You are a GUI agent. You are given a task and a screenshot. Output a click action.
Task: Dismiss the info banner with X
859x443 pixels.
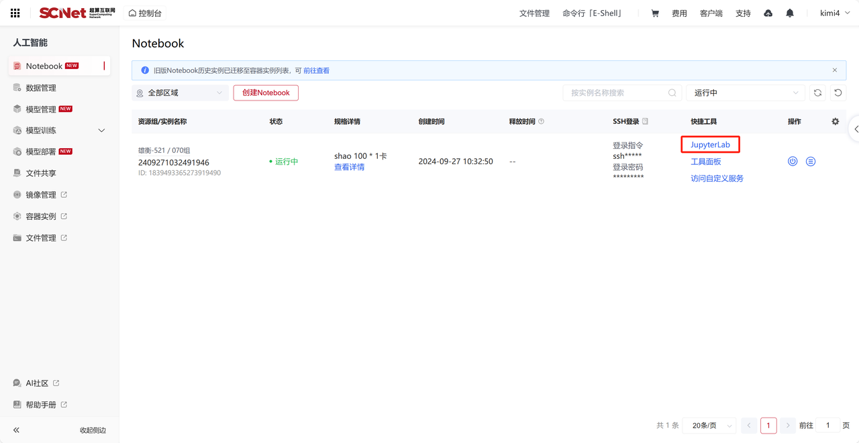click(835, 70)
